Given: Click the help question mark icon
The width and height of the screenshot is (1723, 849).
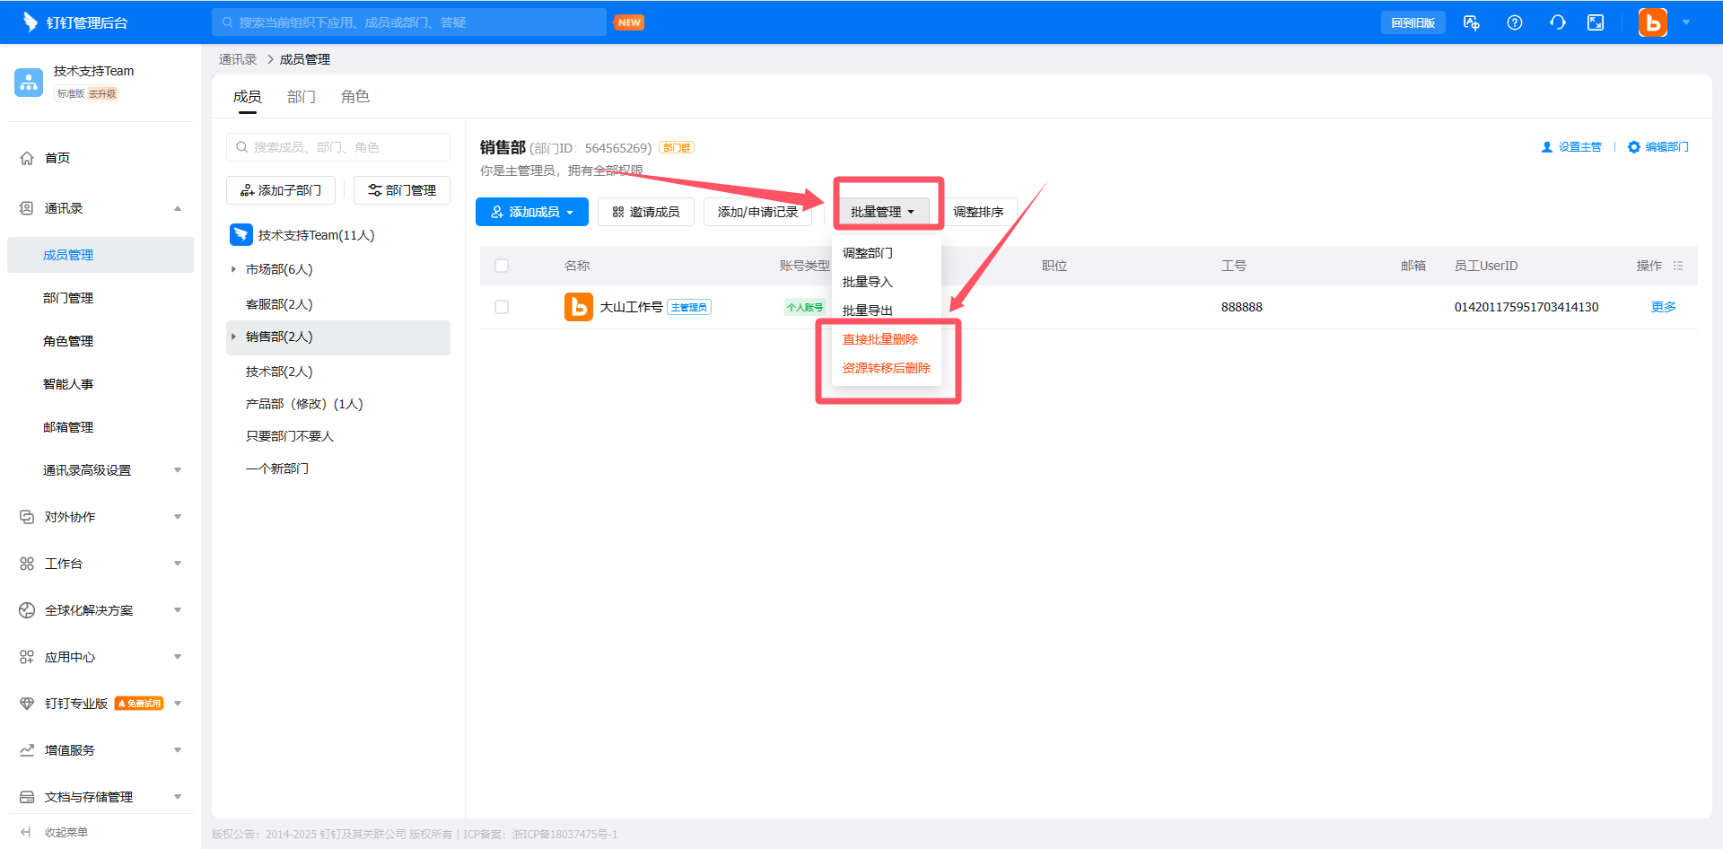Looking at the screenshot, I should [x=1514, y=22].
